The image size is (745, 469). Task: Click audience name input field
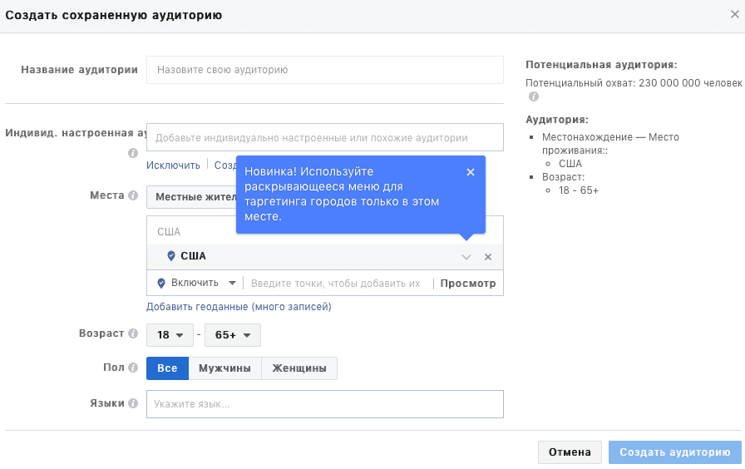[x=325, y=70]
